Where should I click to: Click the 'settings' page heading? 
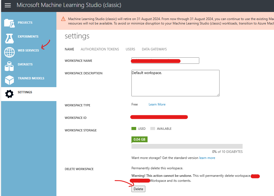click(x=77, y=36)
